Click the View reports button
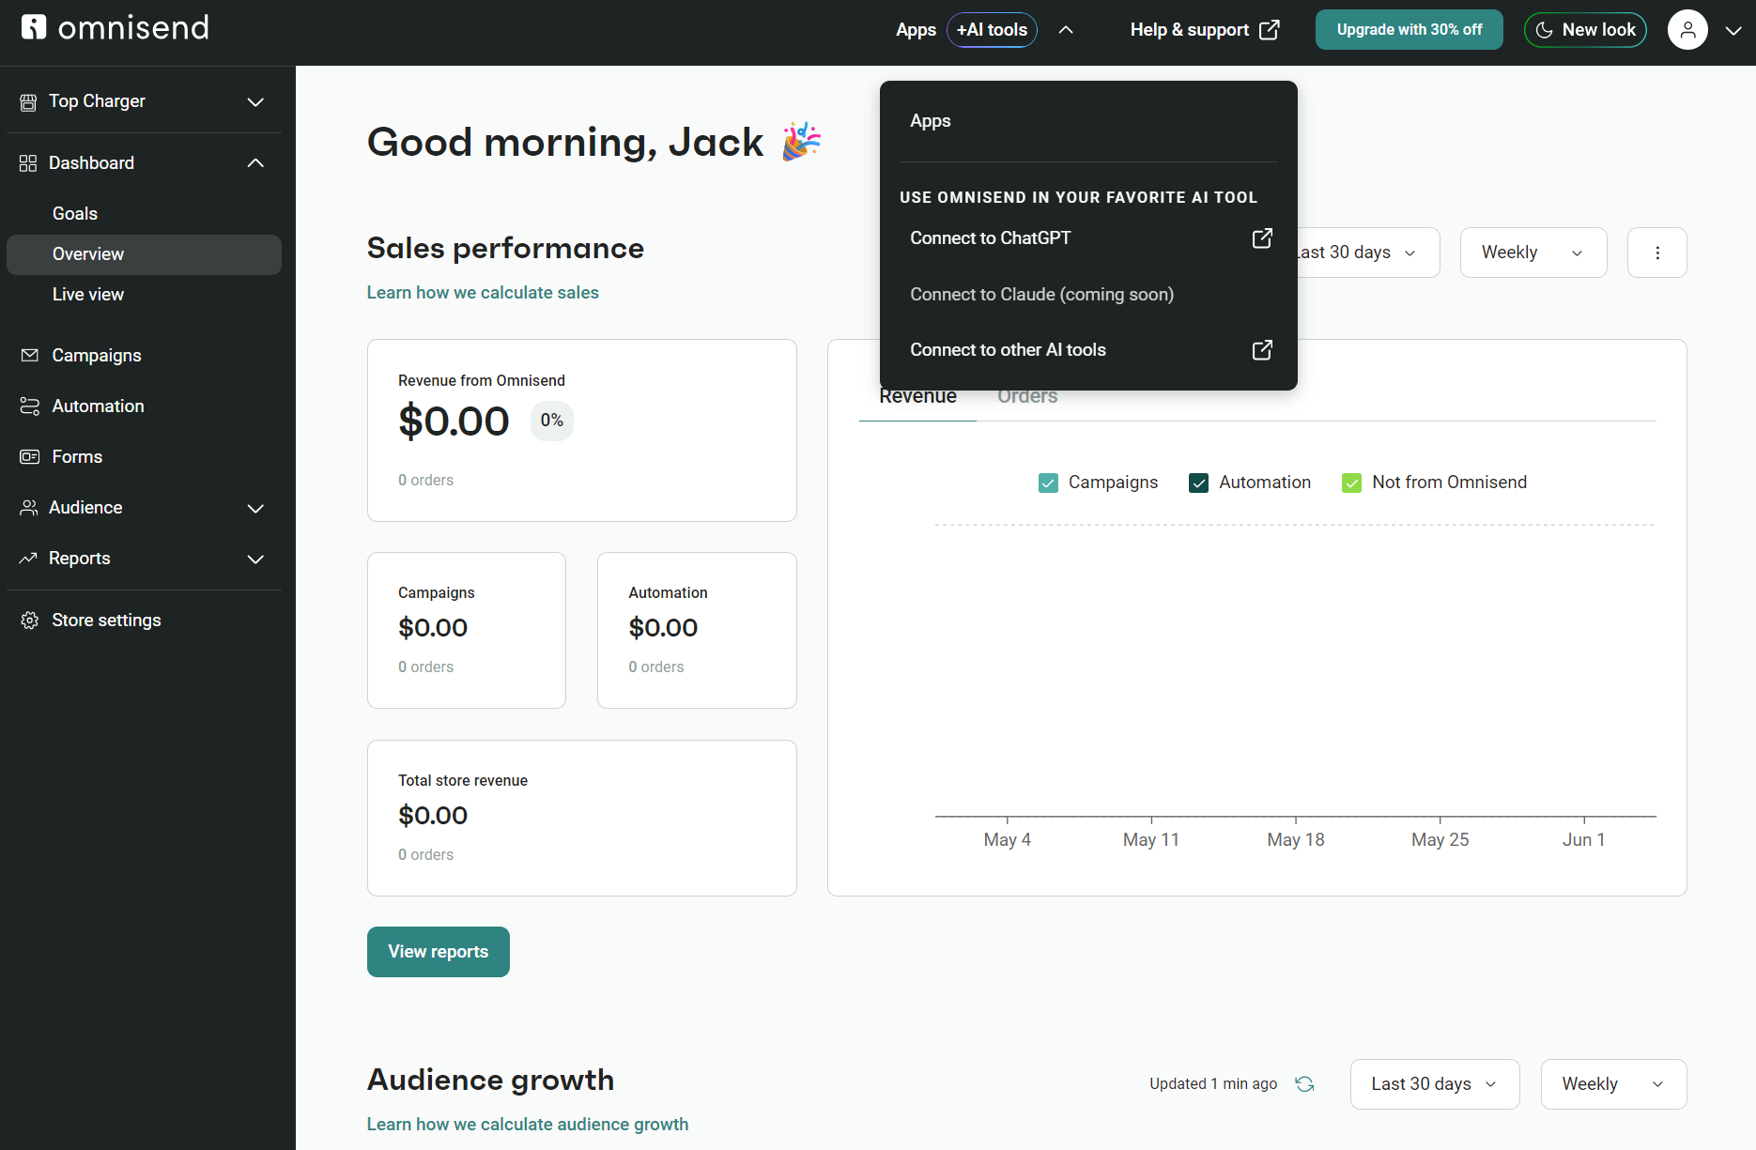The image size is (1756, 1150). (439, 952)
